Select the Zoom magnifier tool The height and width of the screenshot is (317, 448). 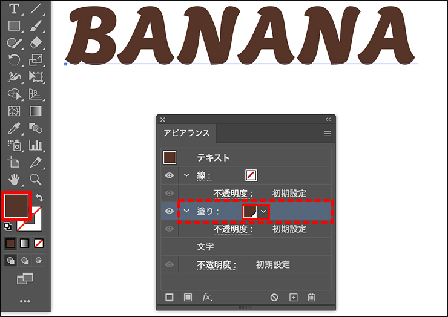pos(36,180)
